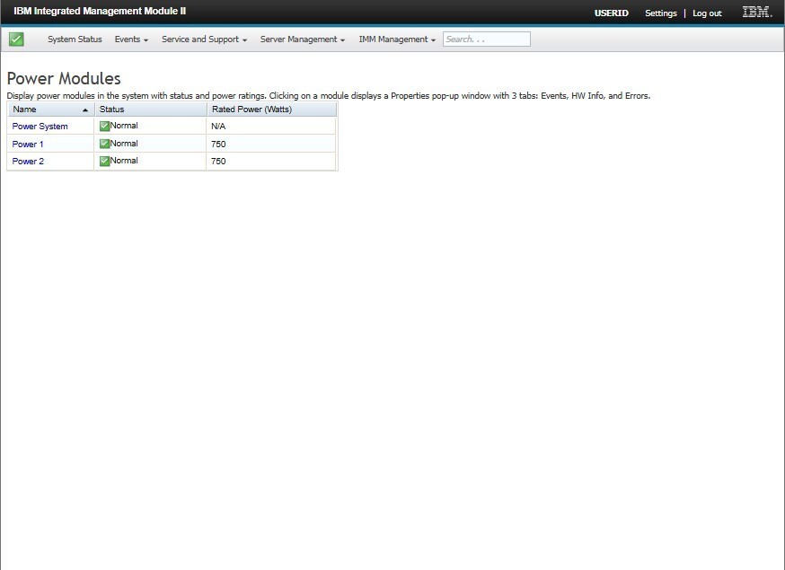The height and width of the screenshot is (570, 785).
Task: Click the IBM logo in header
Action: pos(757,12)
